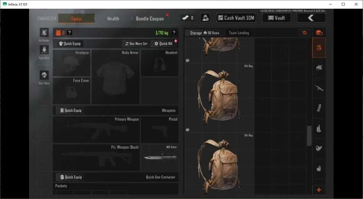Click the CHARACTER label

(x=47, y=18)
